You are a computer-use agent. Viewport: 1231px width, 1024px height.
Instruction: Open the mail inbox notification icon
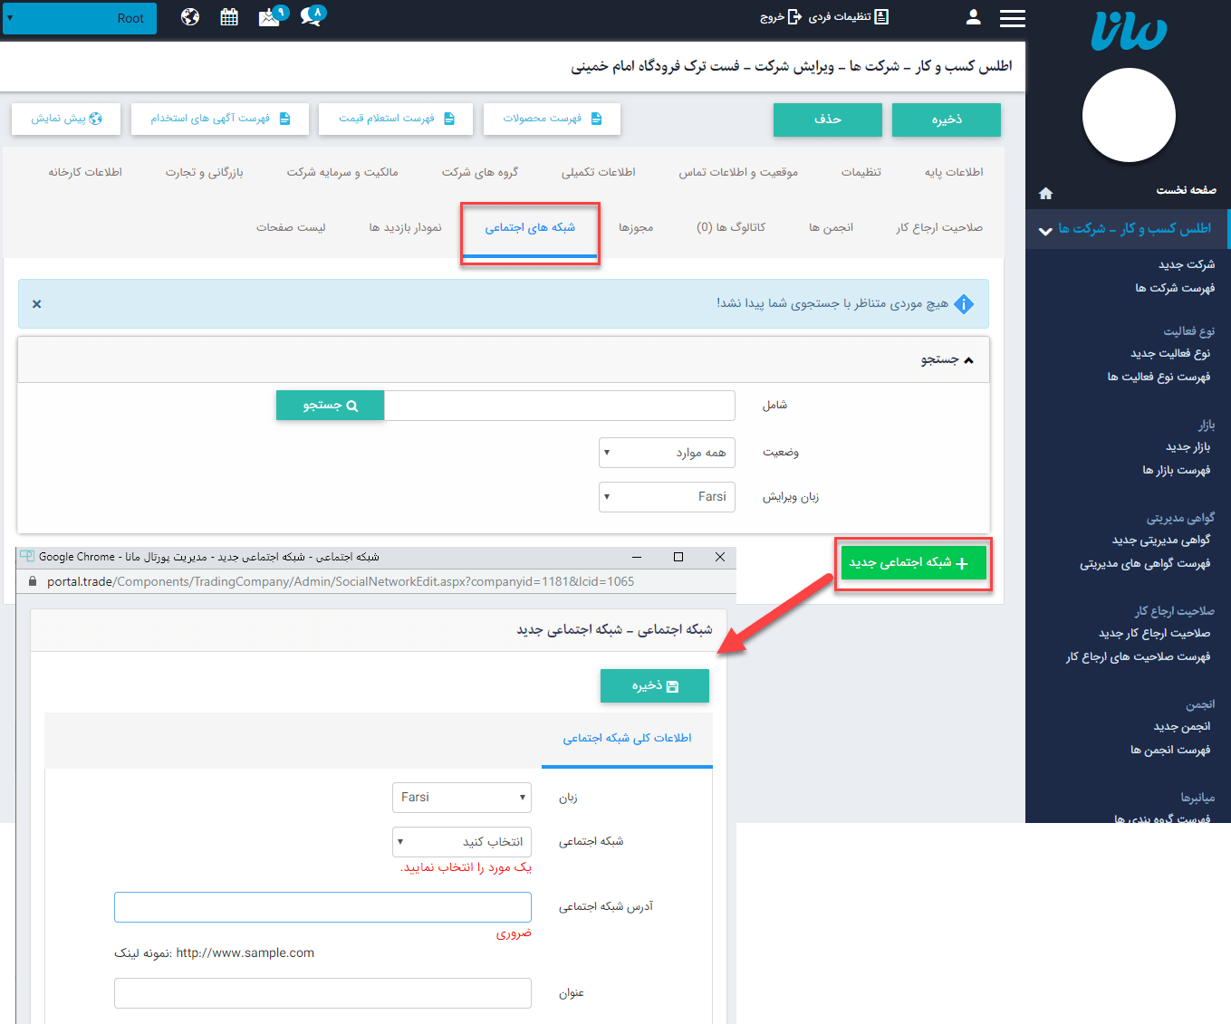(x=270, y=17)
